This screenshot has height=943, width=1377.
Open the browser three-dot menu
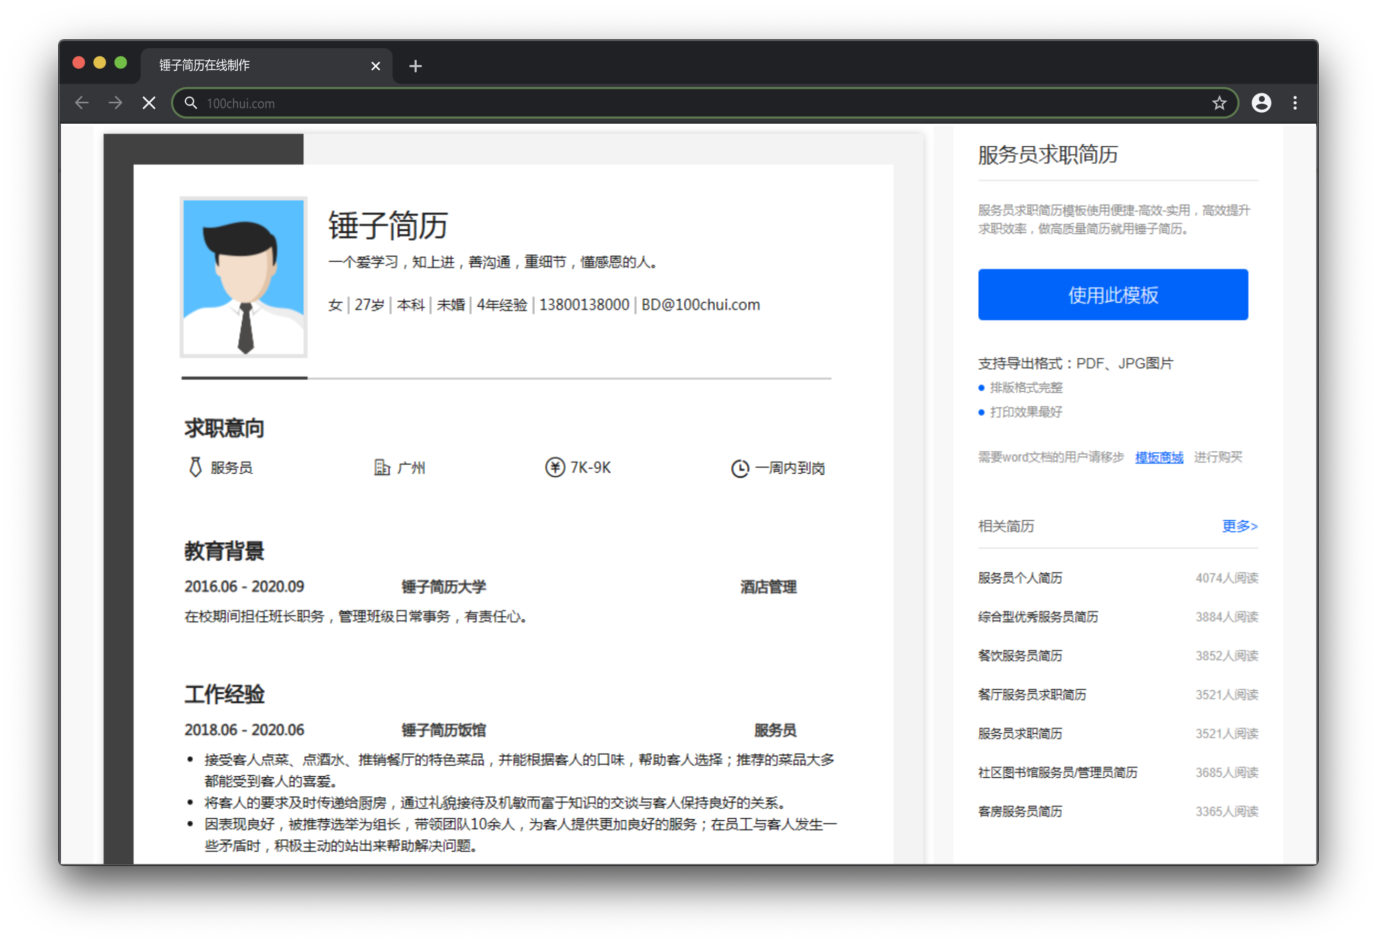(1295, 103)
